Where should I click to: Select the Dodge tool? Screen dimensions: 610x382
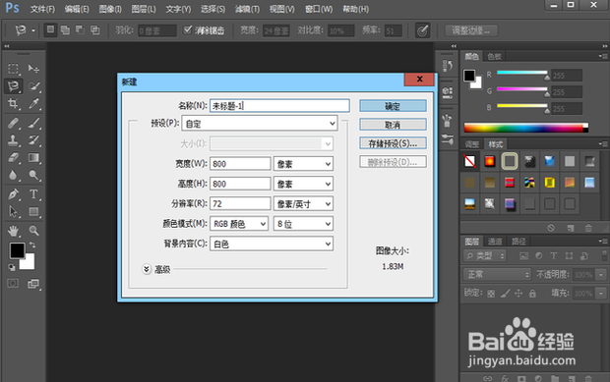click(33, 175)
